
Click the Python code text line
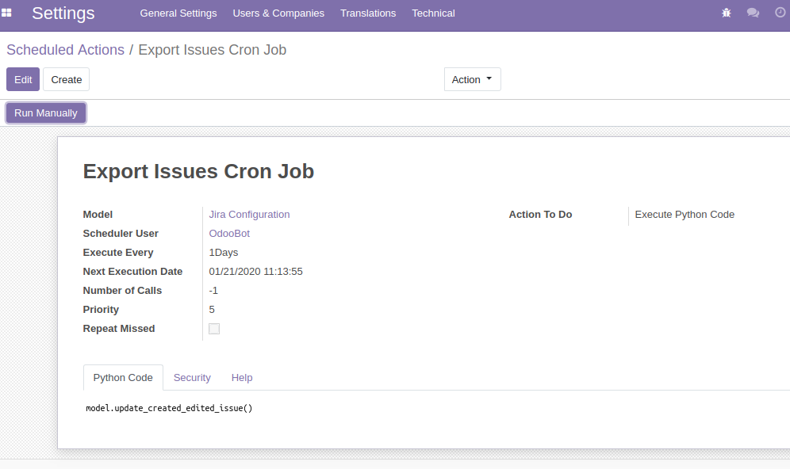(x=169, y=409)
